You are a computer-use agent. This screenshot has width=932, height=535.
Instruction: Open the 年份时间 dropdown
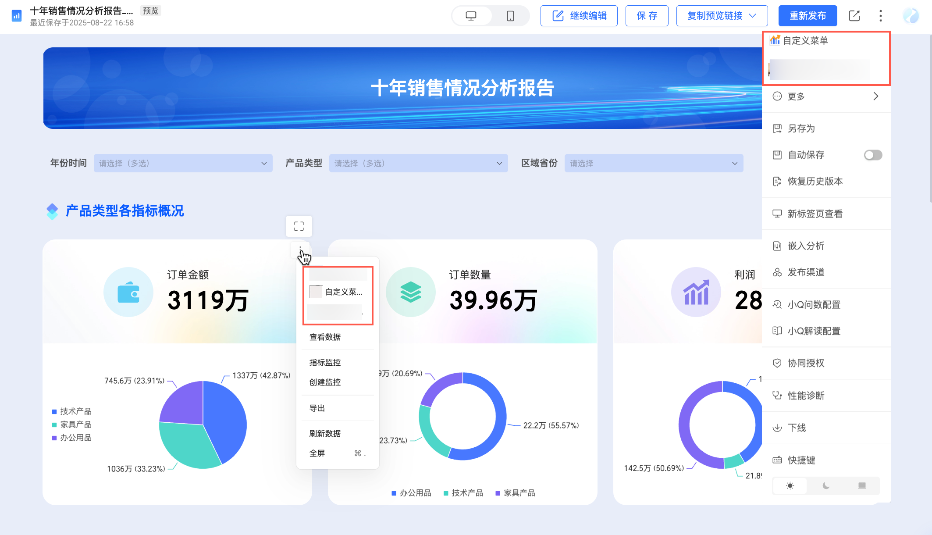[x=183, y=163]
